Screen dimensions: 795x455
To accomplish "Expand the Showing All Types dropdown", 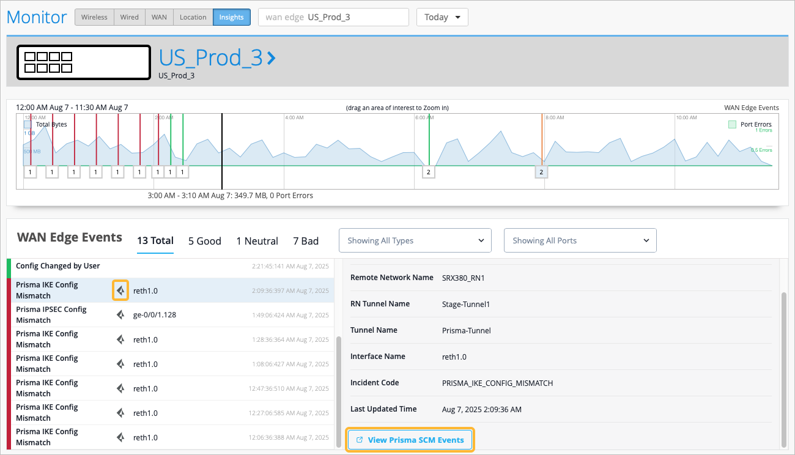I will pyautogui.click(x=415, y=240).
